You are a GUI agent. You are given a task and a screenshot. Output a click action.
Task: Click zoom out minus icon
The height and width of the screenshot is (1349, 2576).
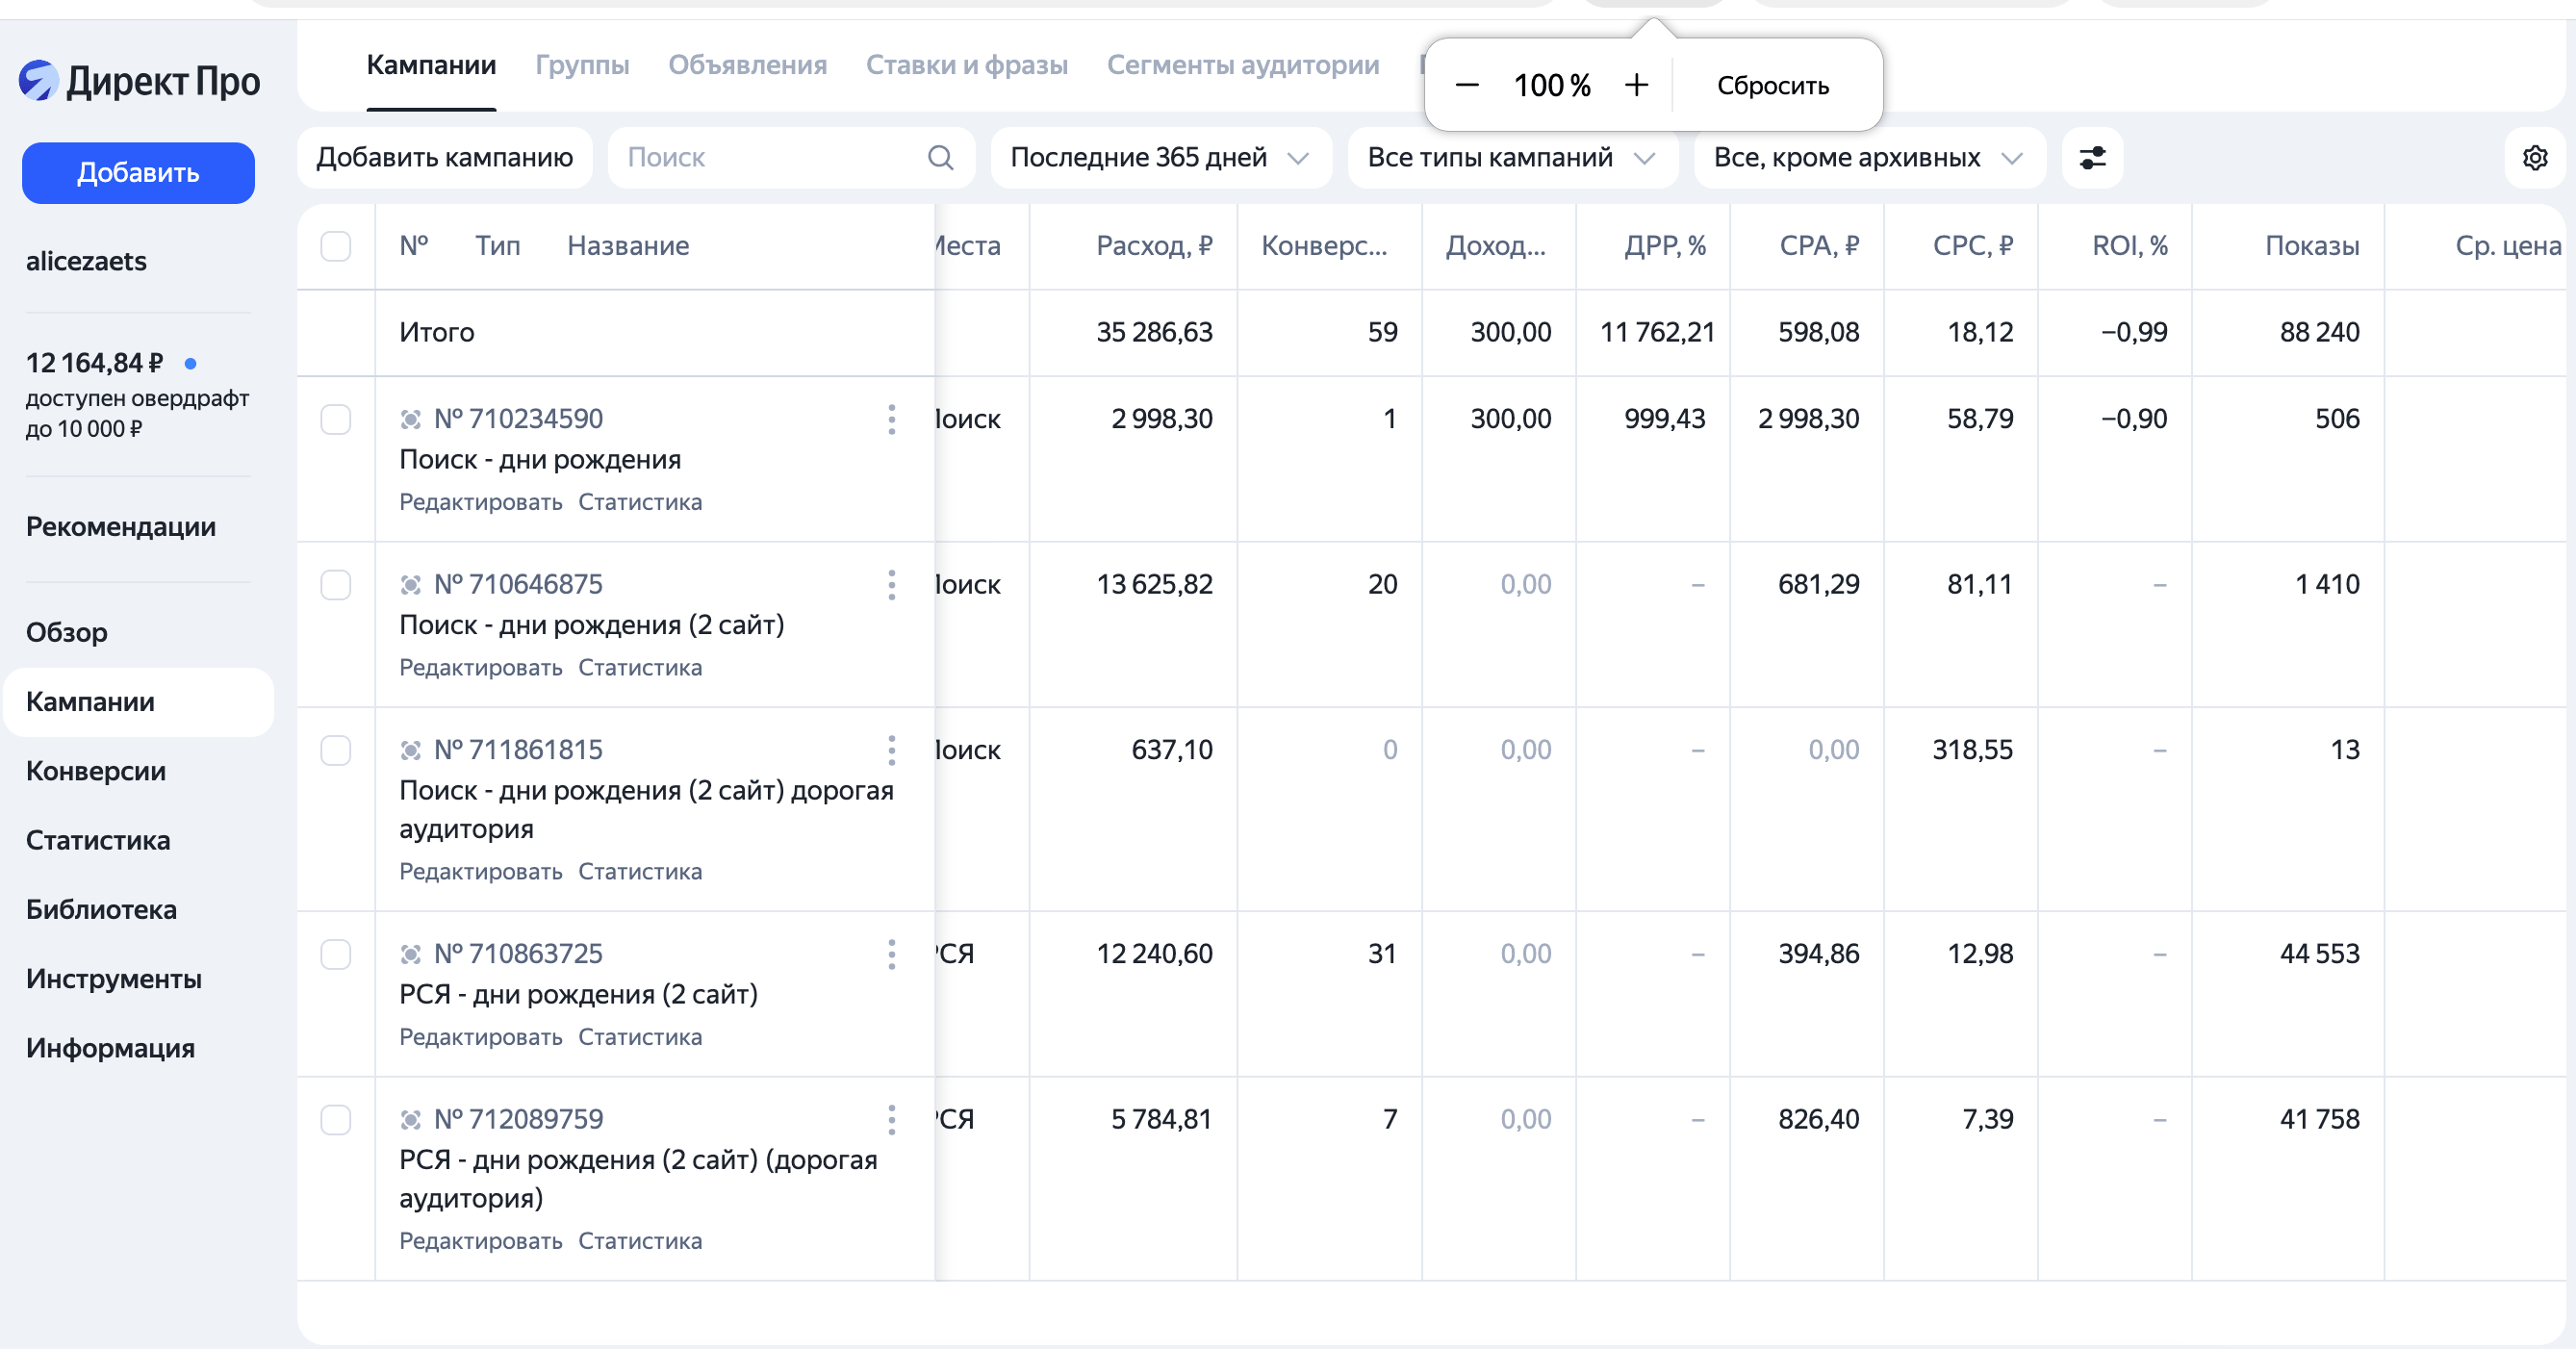point(1466,85)
